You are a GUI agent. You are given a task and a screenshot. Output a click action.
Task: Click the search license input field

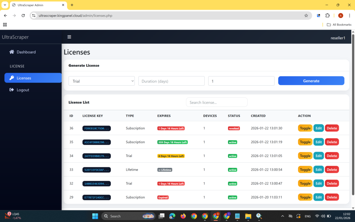pos(216,102)
